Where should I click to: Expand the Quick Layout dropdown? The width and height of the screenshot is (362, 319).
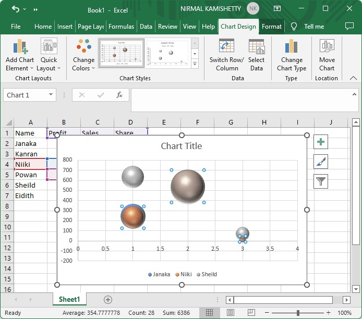[49, 56]
